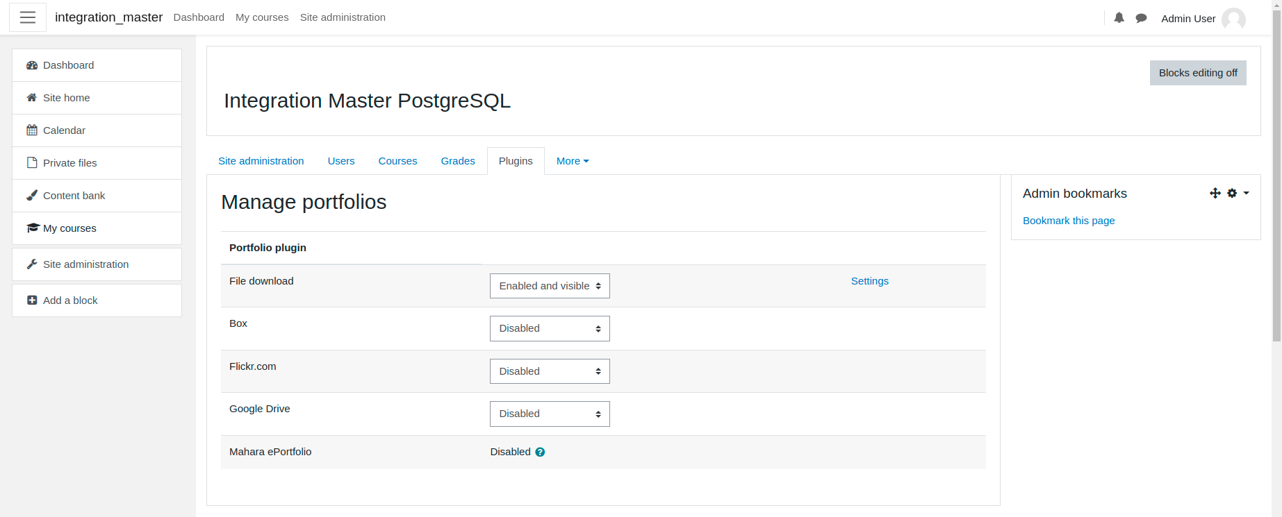Expand the More tab dropdown
The image size is (1282, 517).
tap(573, 161)
